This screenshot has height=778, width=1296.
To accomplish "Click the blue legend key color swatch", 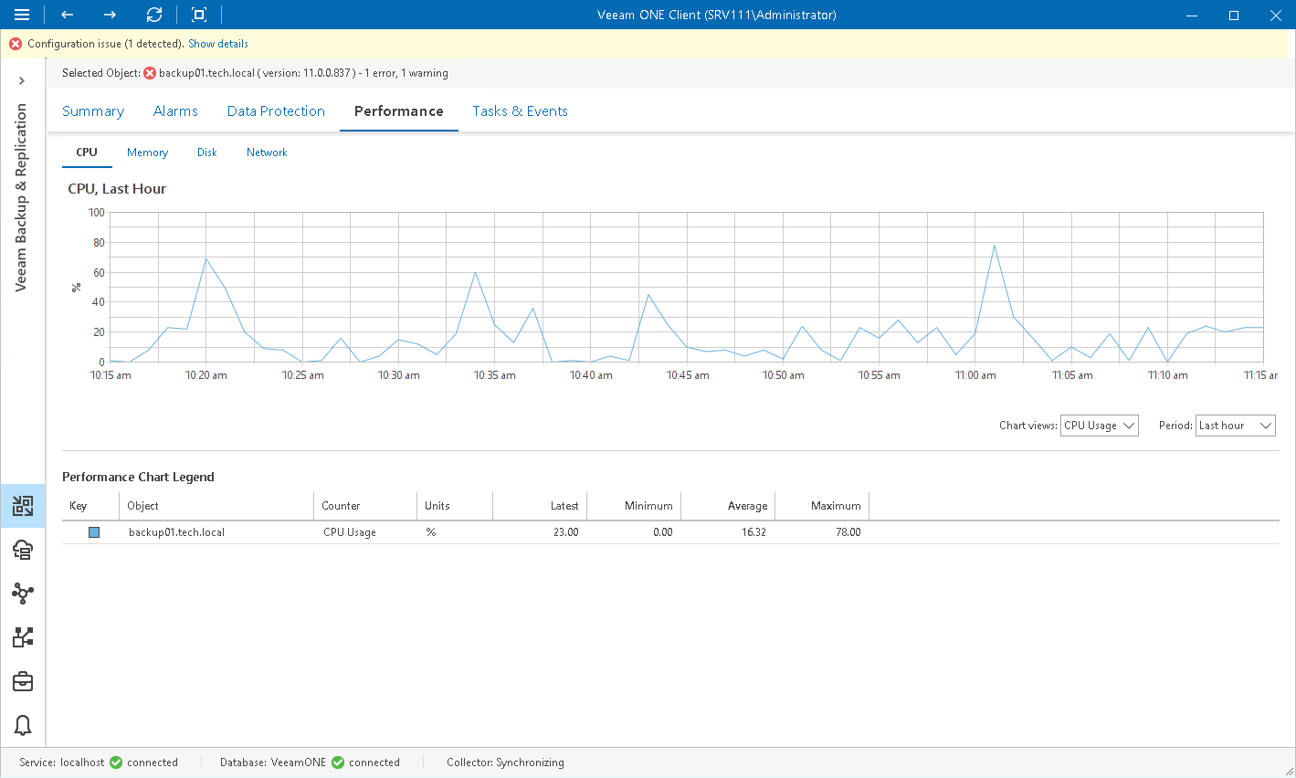I will coord(94,532).
